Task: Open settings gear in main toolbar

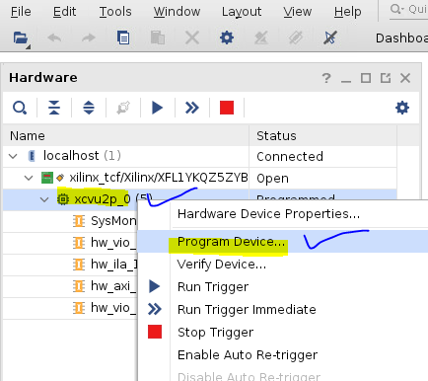Action: [x=227, y=38]
